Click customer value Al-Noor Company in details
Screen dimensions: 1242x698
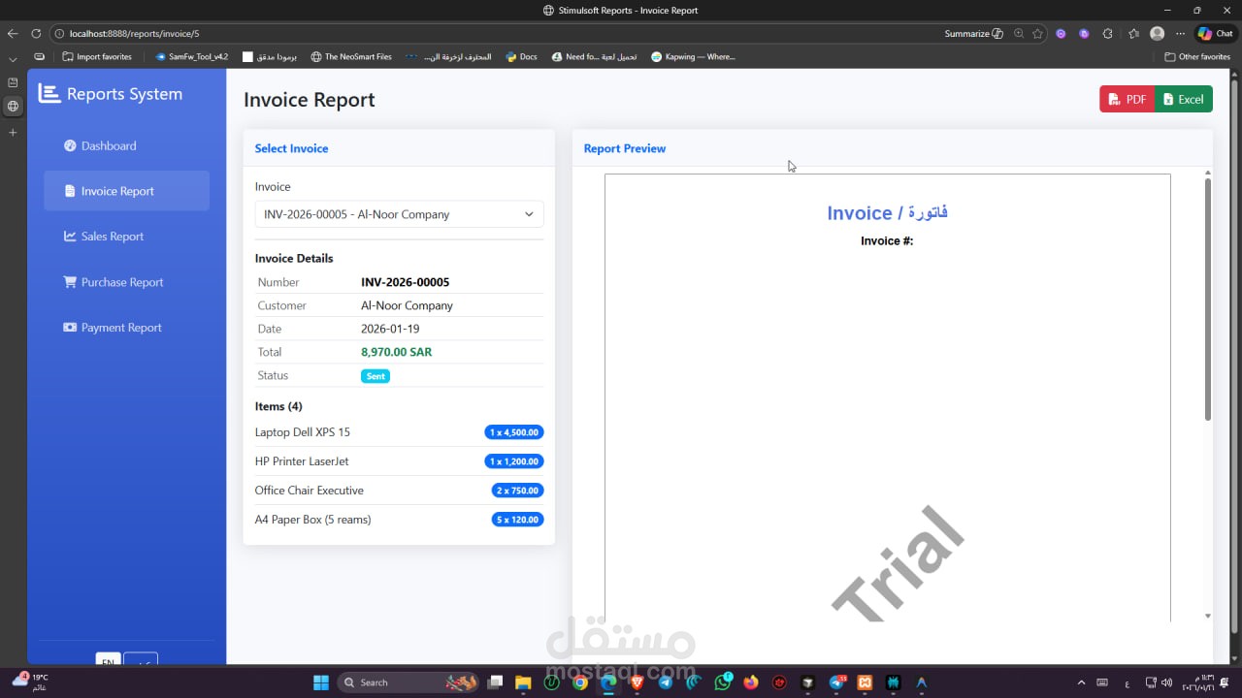click(407, 305)
